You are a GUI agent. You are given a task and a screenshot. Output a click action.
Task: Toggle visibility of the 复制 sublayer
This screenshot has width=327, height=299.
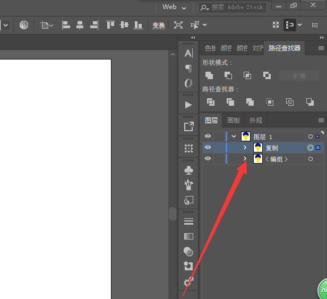pyautogui.click(x=208, y=148)
